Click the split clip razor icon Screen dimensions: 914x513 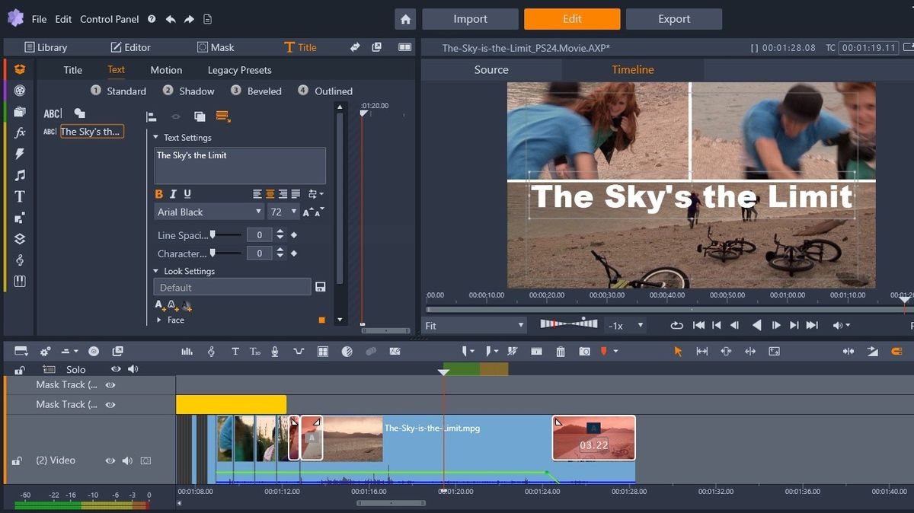click(513, 352)
